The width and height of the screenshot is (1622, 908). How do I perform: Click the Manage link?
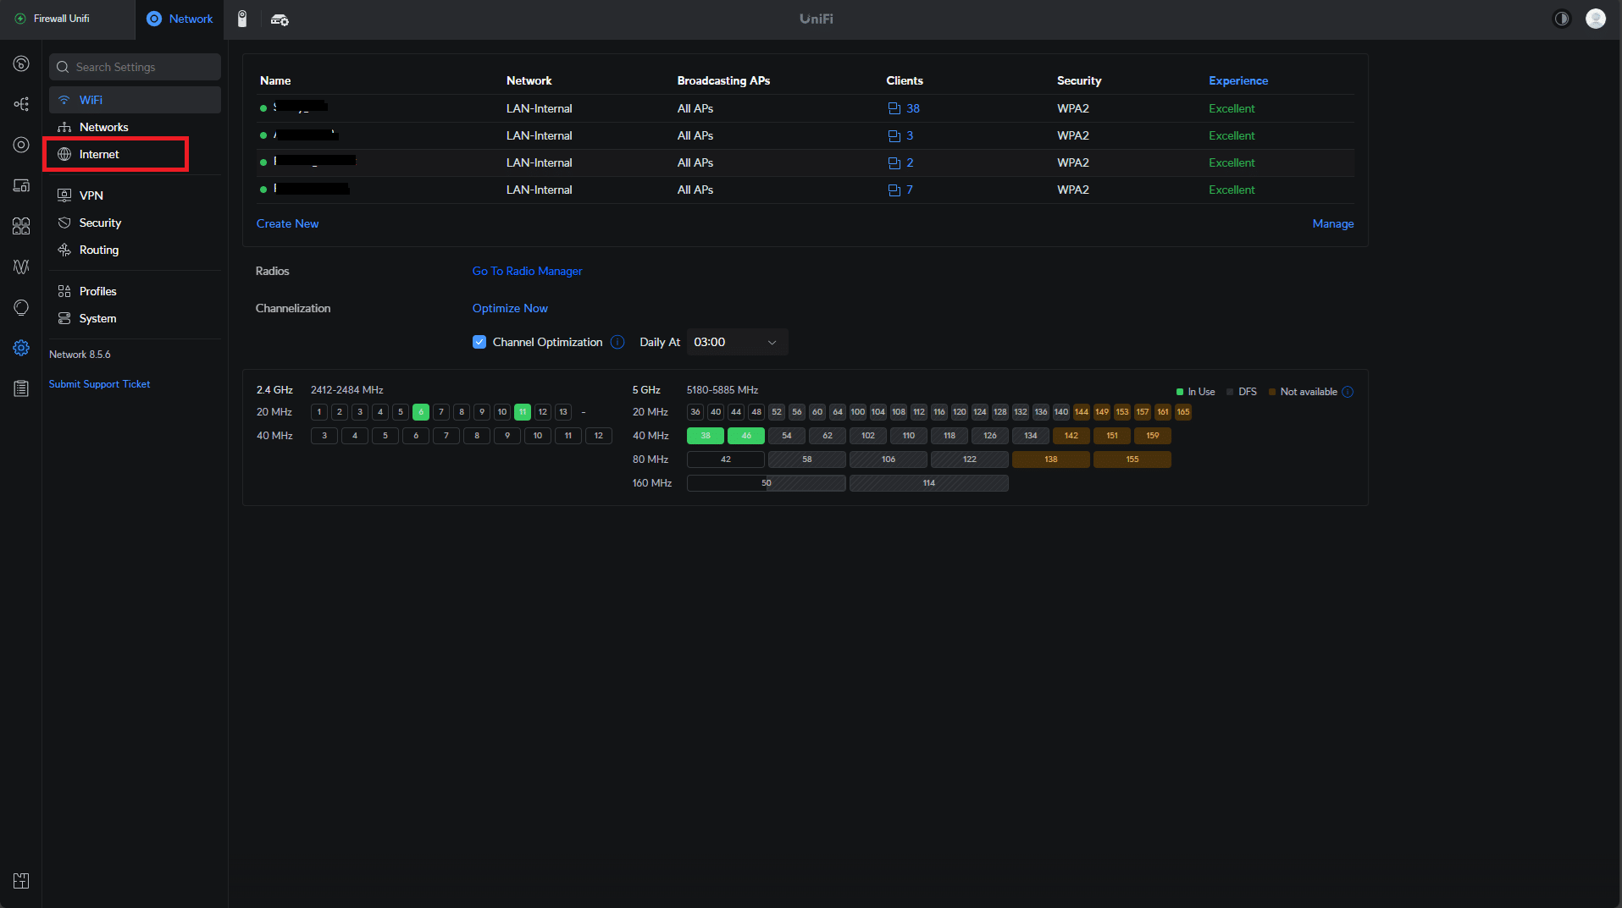coord(1332,223)
